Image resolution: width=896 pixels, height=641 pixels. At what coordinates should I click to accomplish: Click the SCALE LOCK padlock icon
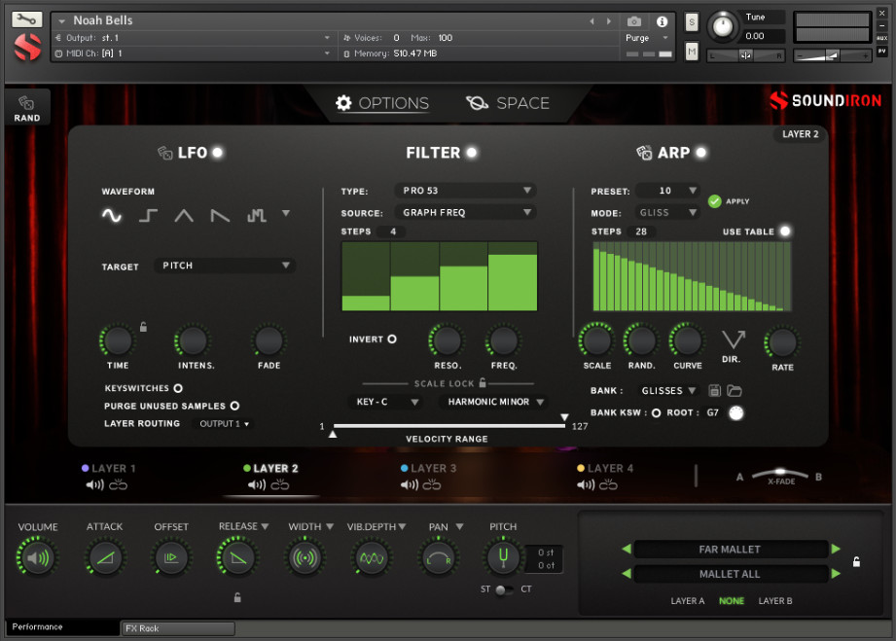pos(483,382)
